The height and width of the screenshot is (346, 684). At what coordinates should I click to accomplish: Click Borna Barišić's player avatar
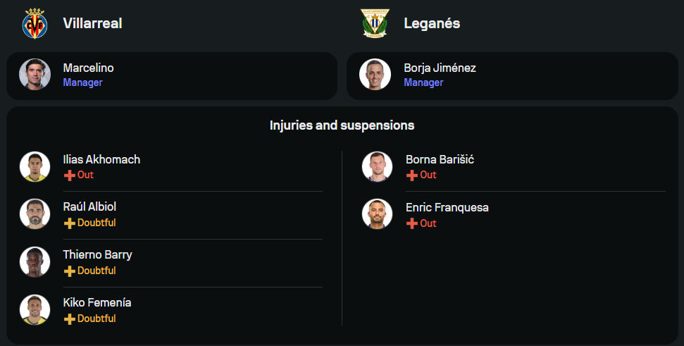[x=377, y=167]
